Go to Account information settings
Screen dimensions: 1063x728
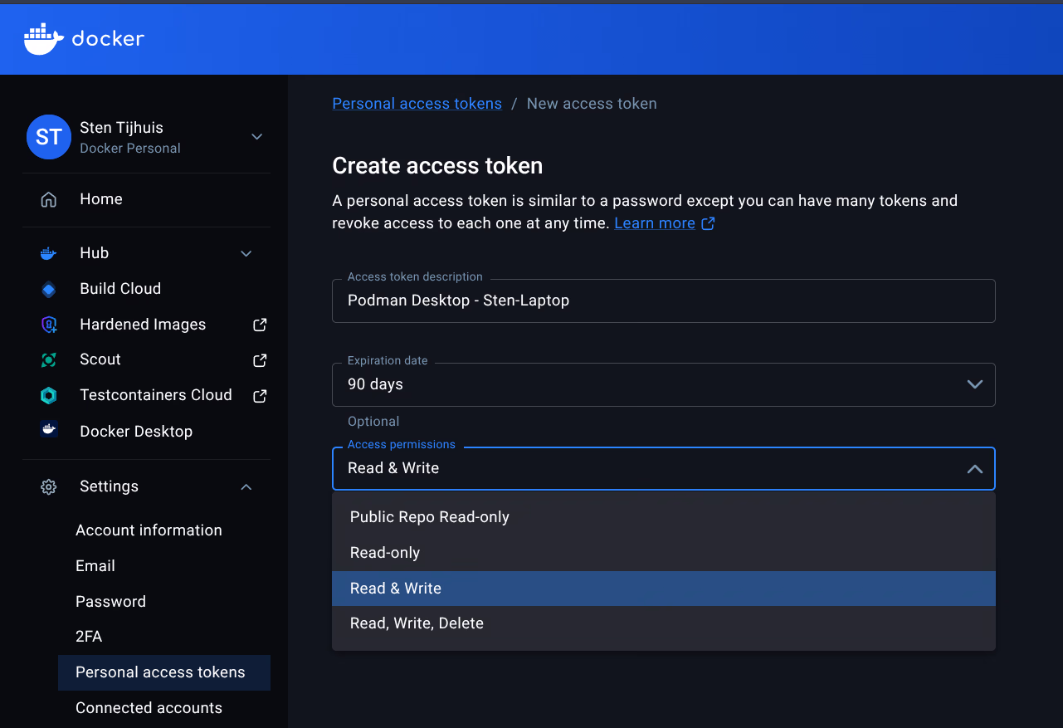click(x=149, y=530)
